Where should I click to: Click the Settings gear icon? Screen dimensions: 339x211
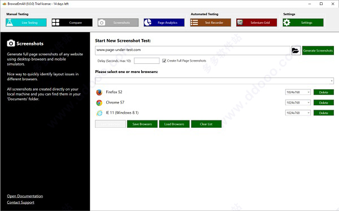[286, 23]
